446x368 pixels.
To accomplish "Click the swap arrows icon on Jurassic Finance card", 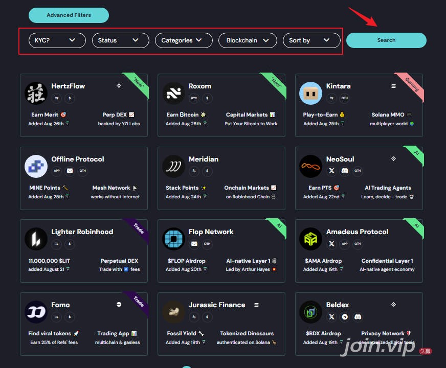I will point(194,317).
